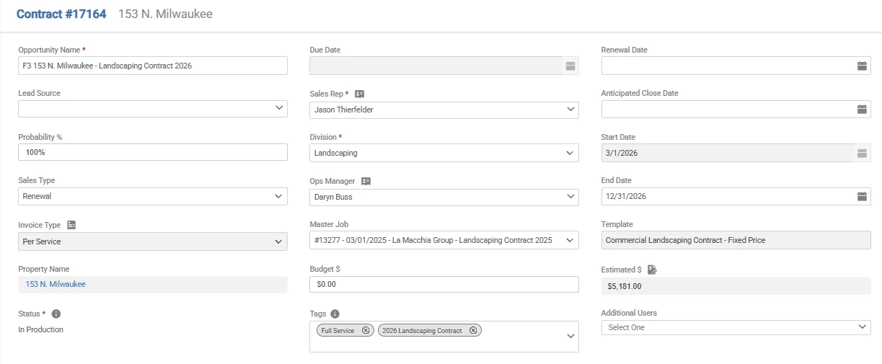The height and width of the screenshot is (364, 882).
Task: Open the Additional Users dropdown
Action: [863, 327]
